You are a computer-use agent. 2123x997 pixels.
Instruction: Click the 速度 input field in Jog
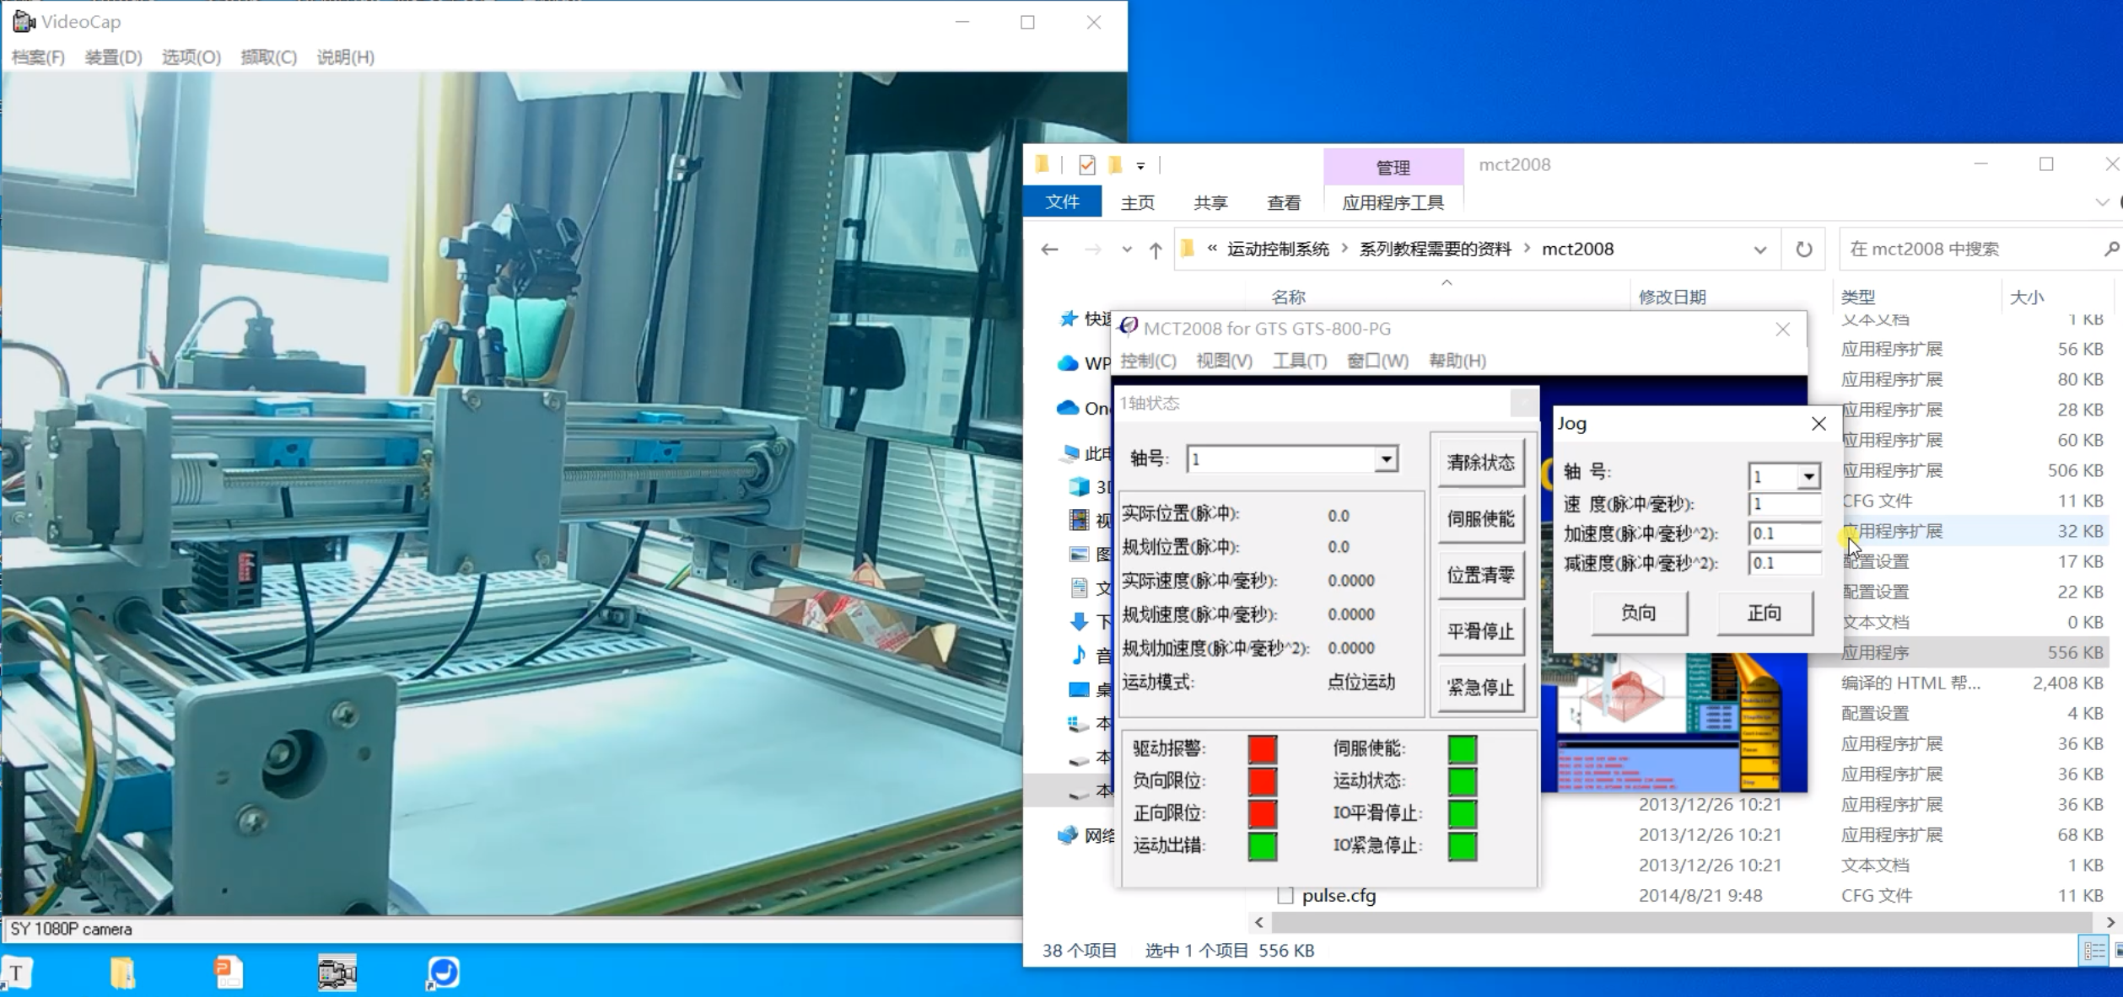pyautogui.click(x=1784, y=504)
